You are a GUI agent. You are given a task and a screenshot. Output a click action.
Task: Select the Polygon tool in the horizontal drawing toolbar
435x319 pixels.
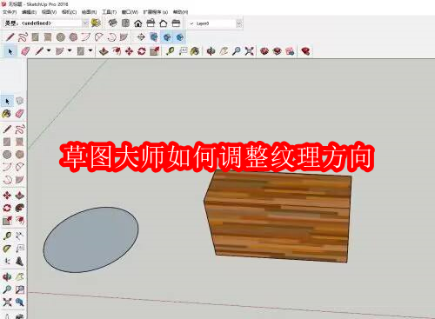pos(73,37)
